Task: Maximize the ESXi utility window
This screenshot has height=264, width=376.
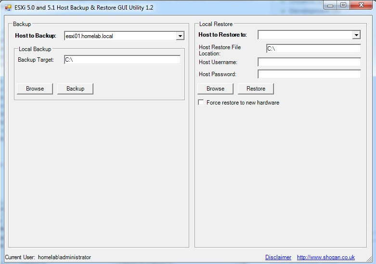Action: click(343, 5)
